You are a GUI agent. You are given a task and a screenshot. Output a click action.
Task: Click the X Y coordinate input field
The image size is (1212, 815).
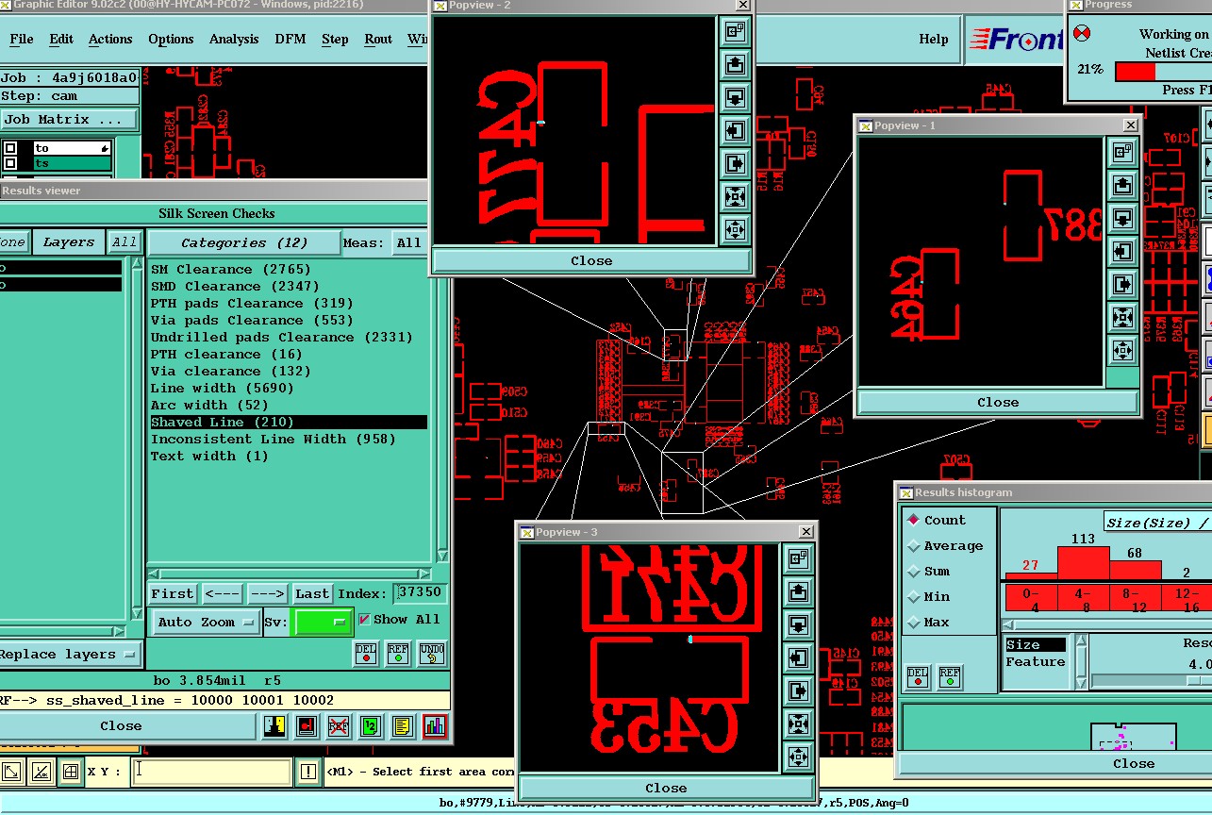(x=211, y=772)
